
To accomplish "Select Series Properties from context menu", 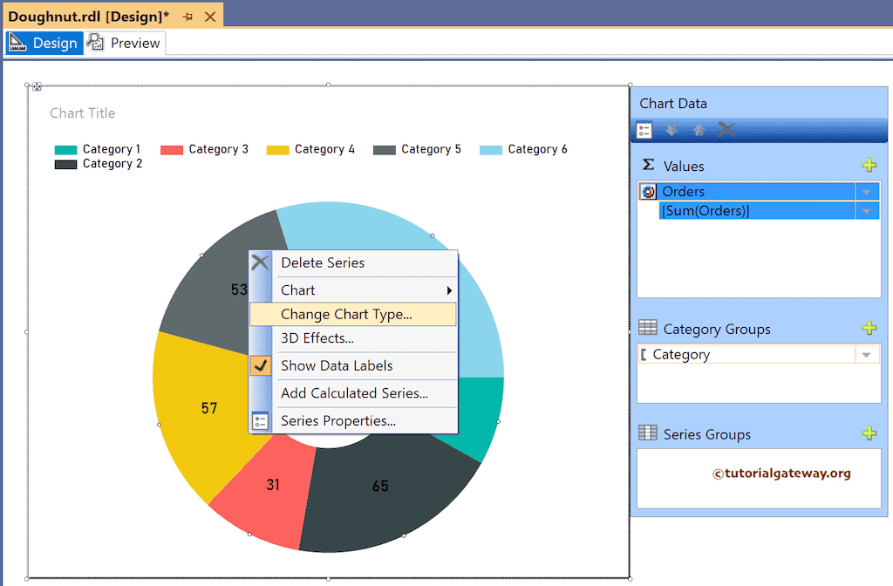I will (x=338, y=421).
